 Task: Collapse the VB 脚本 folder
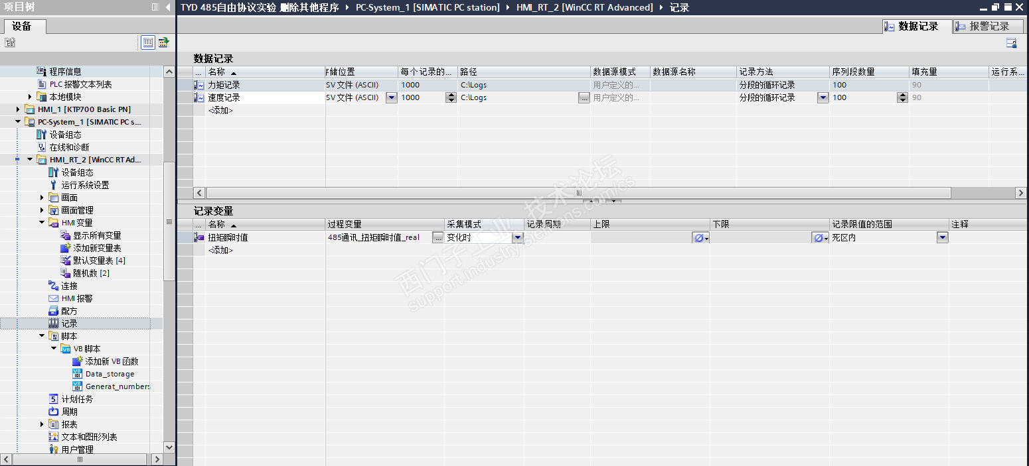click(54, 349)
